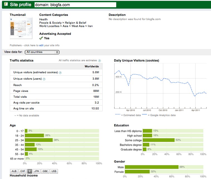Open the All countries dropdown

coord(42,52)
